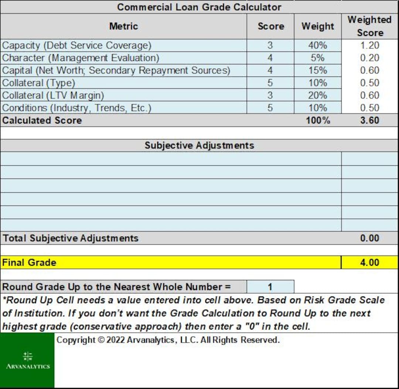Click the last Subjective Adjustments value cell
399x389 pixels.
(x=370, y=225)
